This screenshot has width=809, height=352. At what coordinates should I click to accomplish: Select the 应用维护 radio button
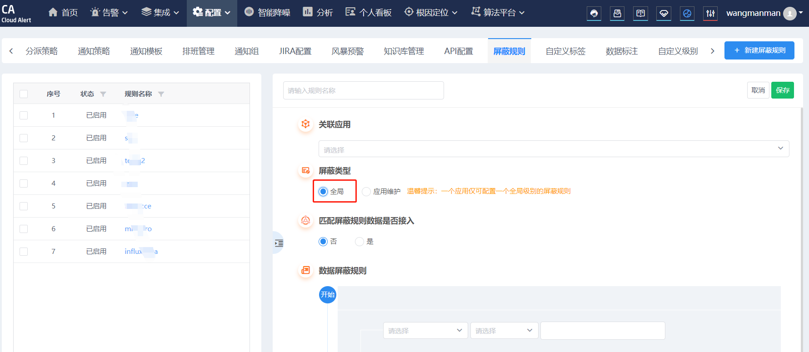click(x=366, y=191)
